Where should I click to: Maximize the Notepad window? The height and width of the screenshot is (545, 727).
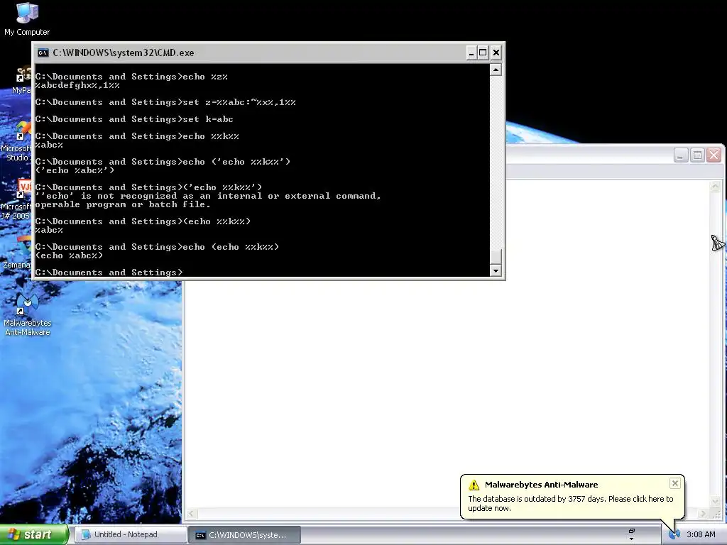[x=697, y=155]
